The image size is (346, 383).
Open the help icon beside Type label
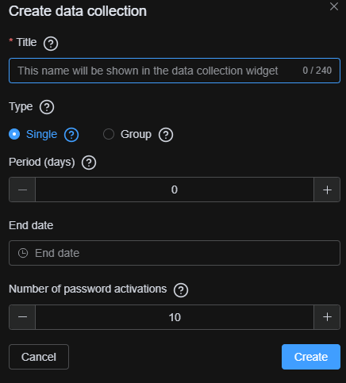[47, 107]
